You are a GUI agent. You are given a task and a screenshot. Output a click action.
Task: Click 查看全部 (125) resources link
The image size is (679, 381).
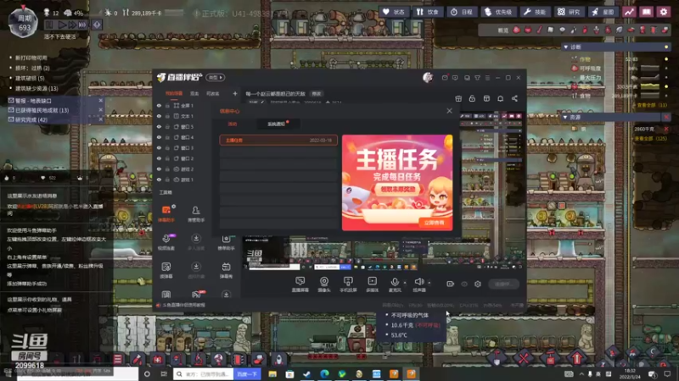coord(651,139)
